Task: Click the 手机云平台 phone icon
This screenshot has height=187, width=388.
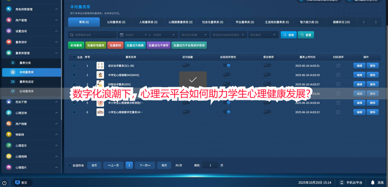Action: pyautogui.click(x=342, y=183)
